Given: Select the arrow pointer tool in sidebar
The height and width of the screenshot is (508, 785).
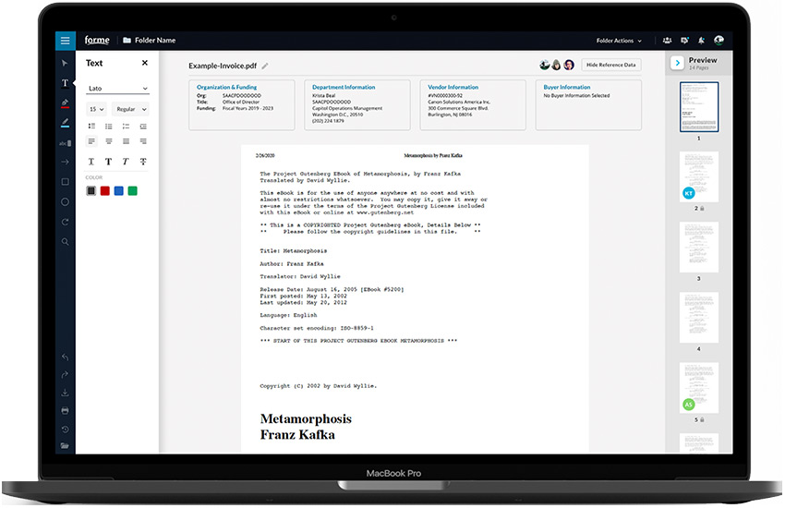Looking at the screenshot, I should [65, 64].
